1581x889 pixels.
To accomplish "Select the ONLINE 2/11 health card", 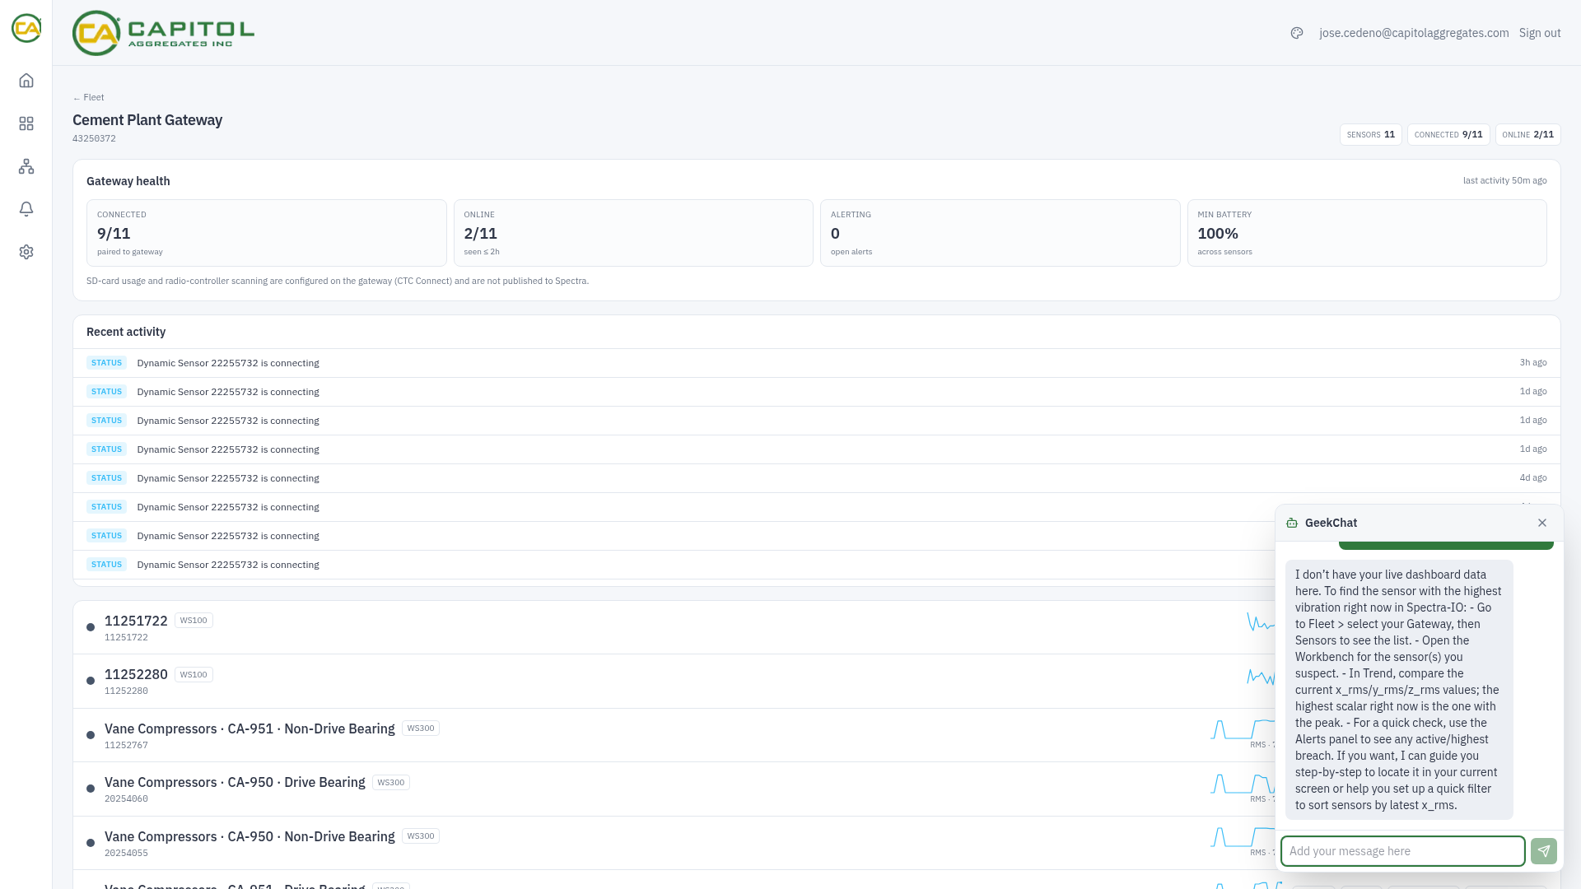I will (x=633, y=233).
